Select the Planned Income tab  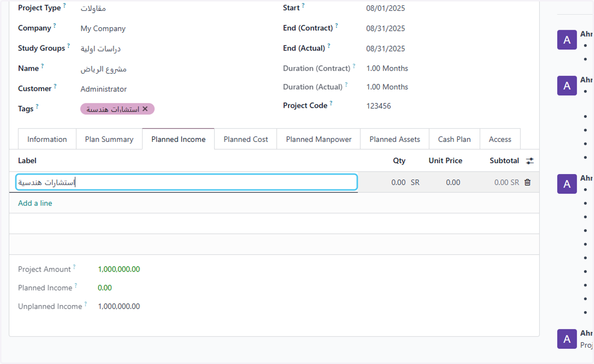[178, 139]
